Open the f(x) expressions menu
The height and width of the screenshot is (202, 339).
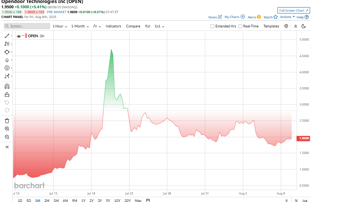[x=148, y=26]
